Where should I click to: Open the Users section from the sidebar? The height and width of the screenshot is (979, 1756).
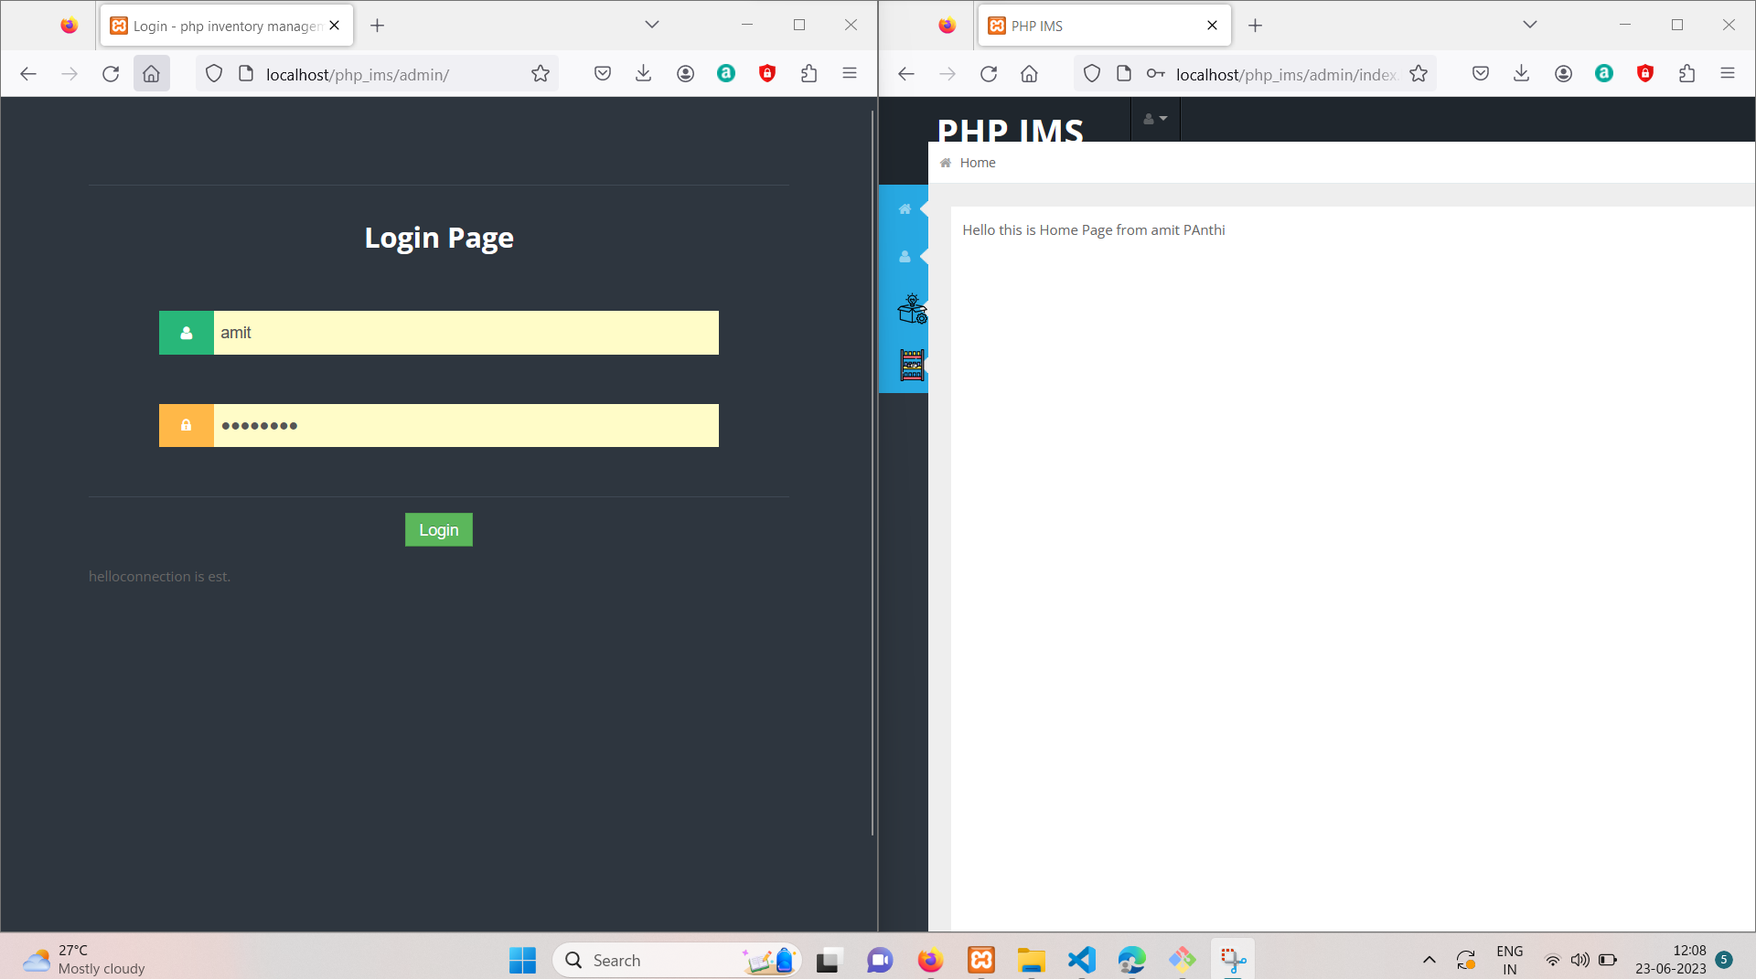pyautogui.click(x=904, y=257)
